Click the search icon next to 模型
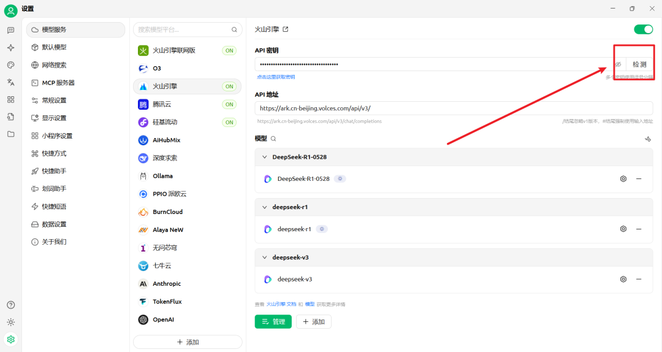This screenshot has height=352, width=662. click(x=273, y=139)
